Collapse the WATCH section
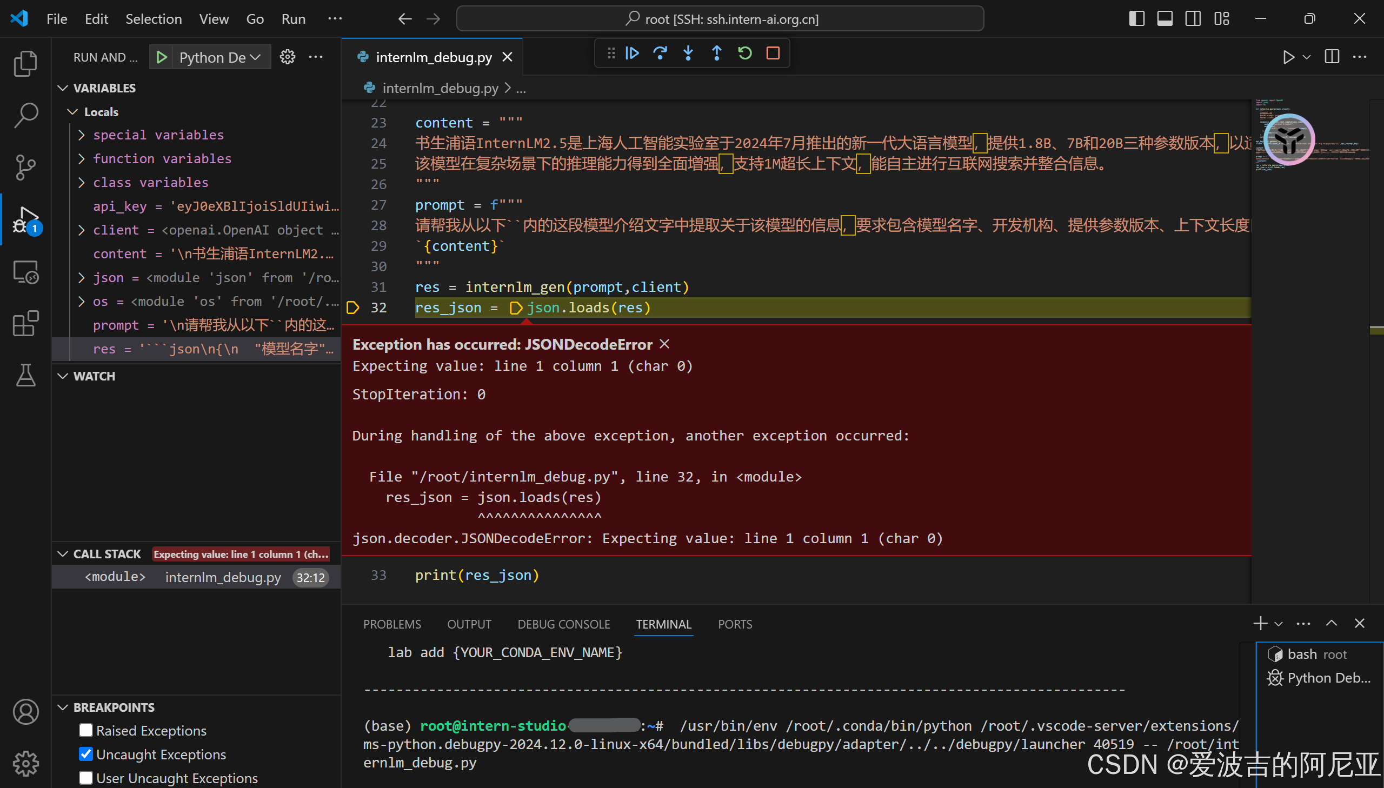1384x788 pixels. pos(63,376)
